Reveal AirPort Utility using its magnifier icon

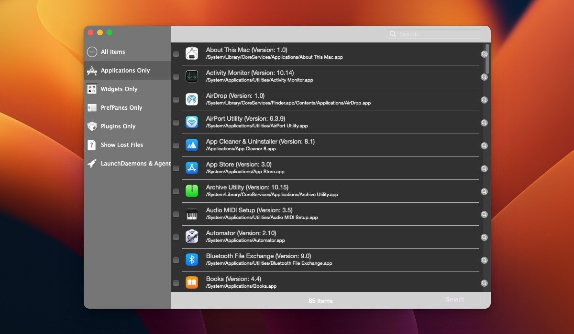pos(484,123)
